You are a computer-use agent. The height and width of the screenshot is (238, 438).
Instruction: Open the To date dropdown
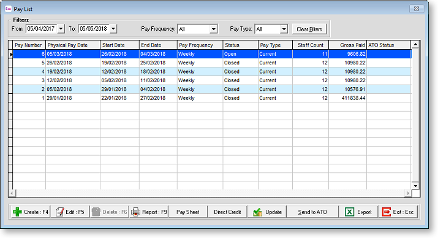pyautogui.click(x=113, y=29)
